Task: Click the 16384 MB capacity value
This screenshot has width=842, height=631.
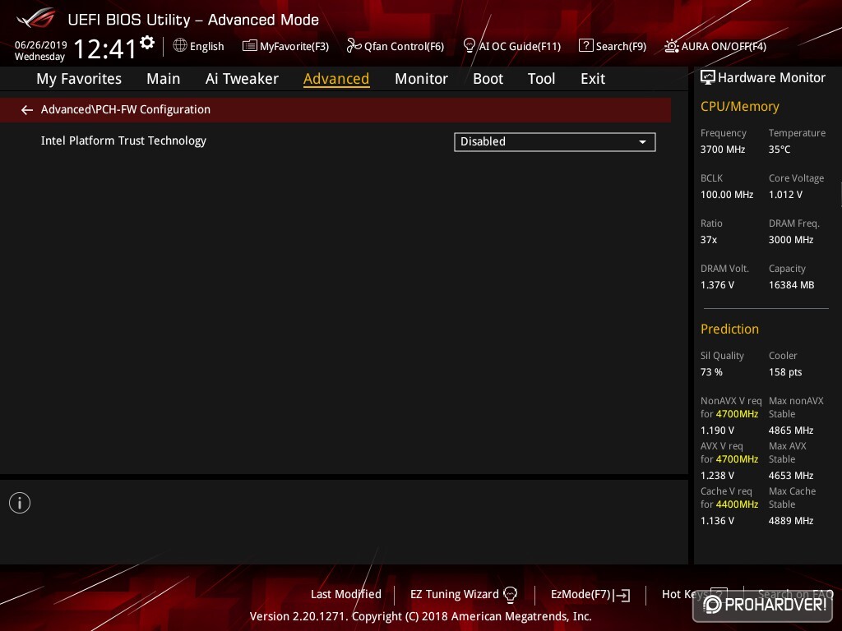Action: (x=791, y=285)
